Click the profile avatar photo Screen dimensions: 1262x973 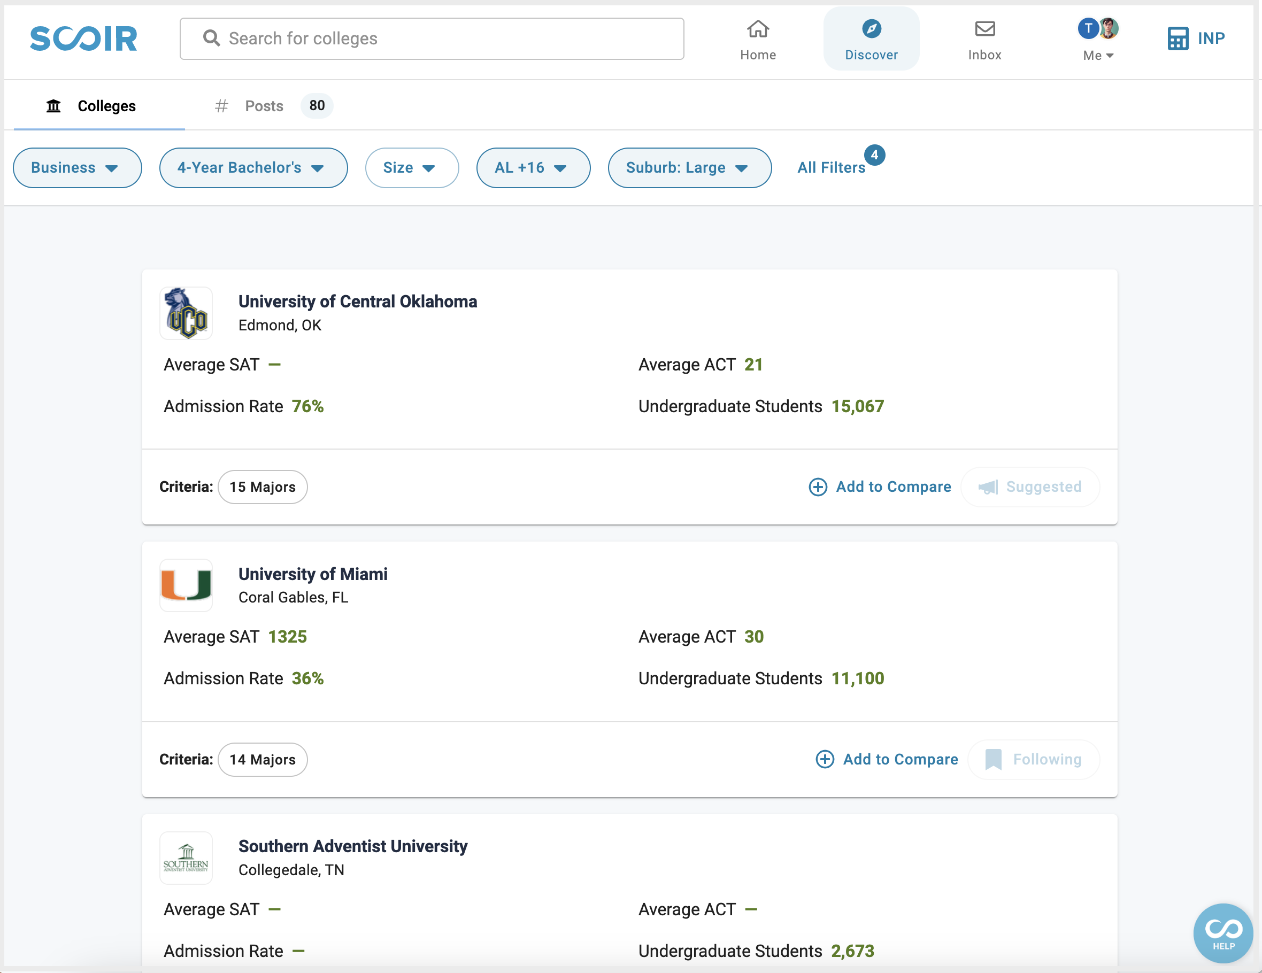(x=1109, y=28)
